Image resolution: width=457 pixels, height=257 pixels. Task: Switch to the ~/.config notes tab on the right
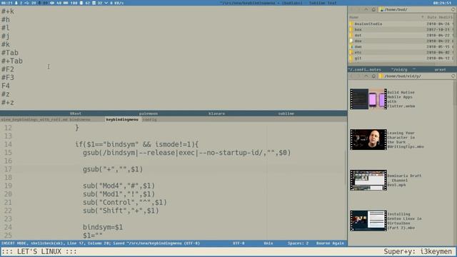coord(365,70)
